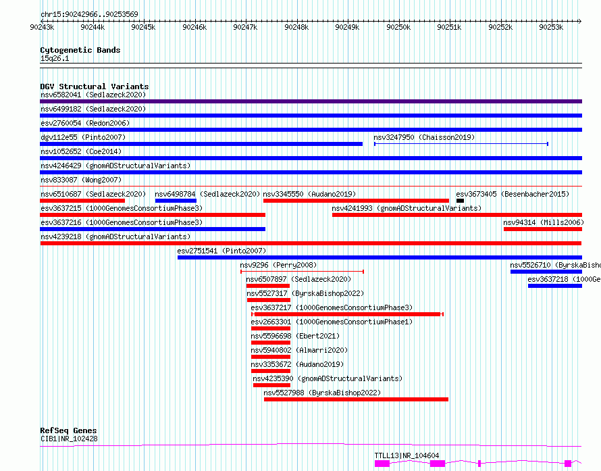Open nsv6507897 (Sedlazeck2020) variant
Screen dimensions: 601x471
[298, 279]
